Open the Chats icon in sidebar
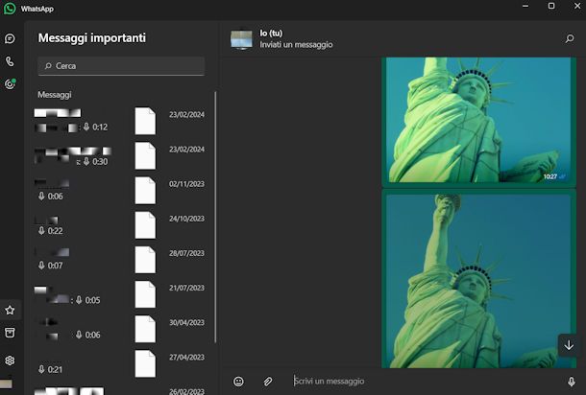Screen dimensions: 586x395 (10, 38)
